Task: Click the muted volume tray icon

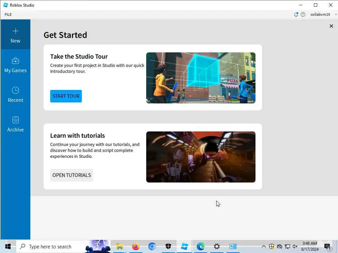Action: point(295,246)
